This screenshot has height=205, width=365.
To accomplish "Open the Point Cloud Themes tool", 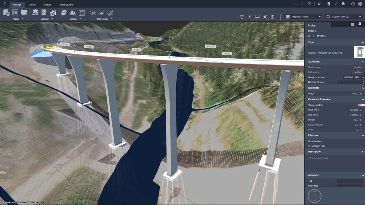I will click(x=102, y=13).
